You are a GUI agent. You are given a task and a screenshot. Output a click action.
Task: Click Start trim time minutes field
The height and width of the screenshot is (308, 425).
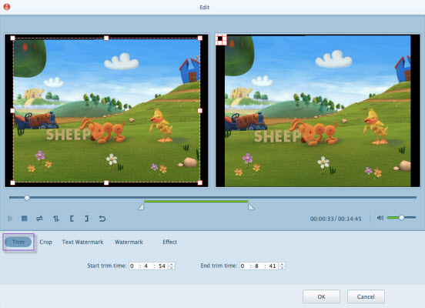coord(146,266)
